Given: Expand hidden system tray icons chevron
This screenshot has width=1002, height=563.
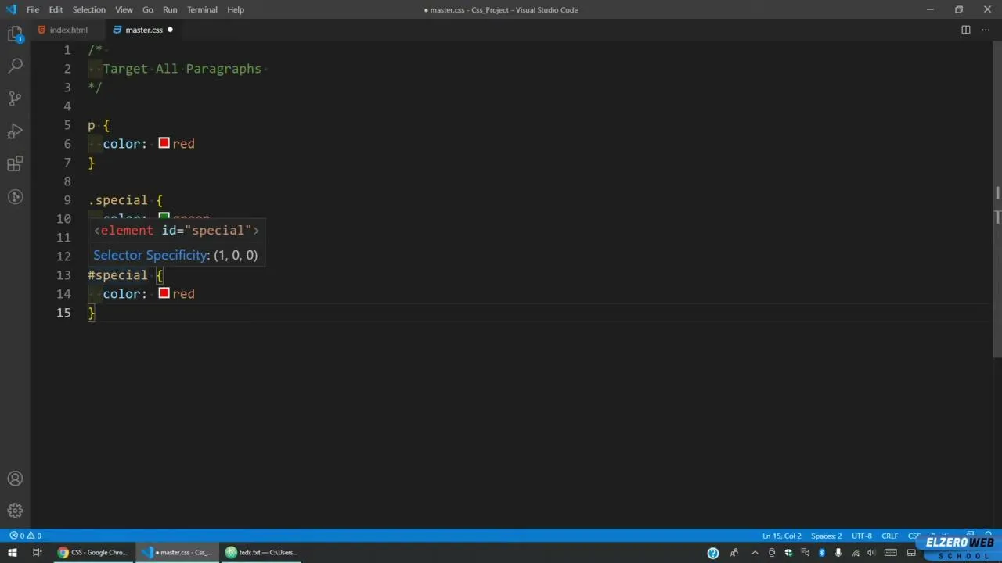Looking at the screenshot, I should click(755, 553).
